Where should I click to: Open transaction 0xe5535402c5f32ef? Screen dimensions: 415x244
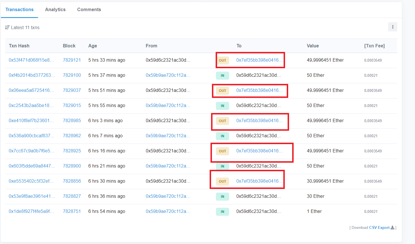[32, 181]
